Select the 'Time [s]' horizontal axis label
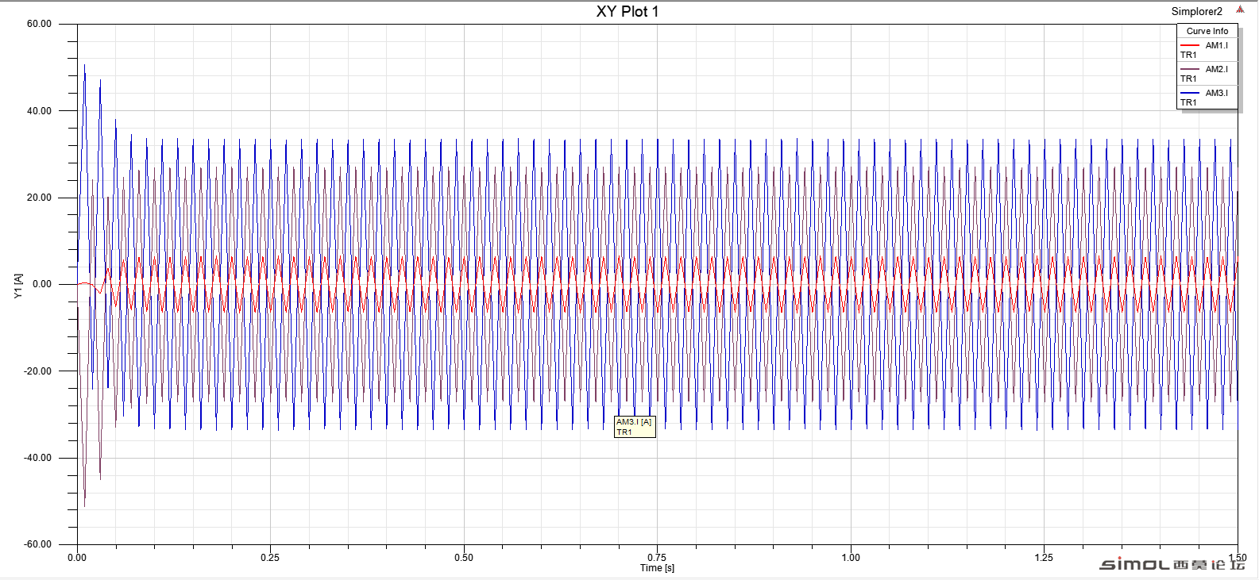1259x580 pixels. 657,568
